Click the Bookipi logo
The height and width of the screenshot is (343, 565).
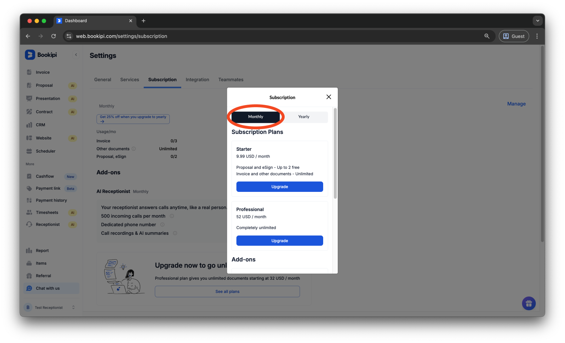click(x=41, y=55)
